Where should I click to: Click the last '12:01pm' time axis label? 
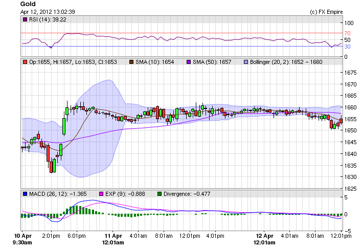[341, 236]
